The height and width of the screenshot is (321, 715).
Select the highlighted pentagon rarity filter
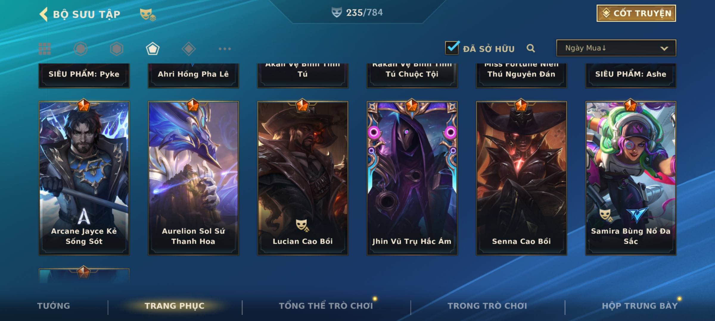point(153,49)
